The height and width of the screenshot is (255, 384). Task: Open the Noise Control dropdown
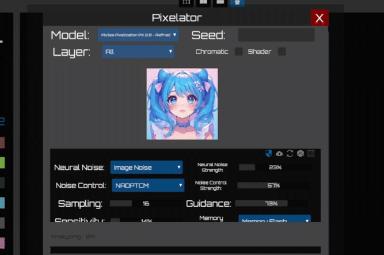coord(146,185)
